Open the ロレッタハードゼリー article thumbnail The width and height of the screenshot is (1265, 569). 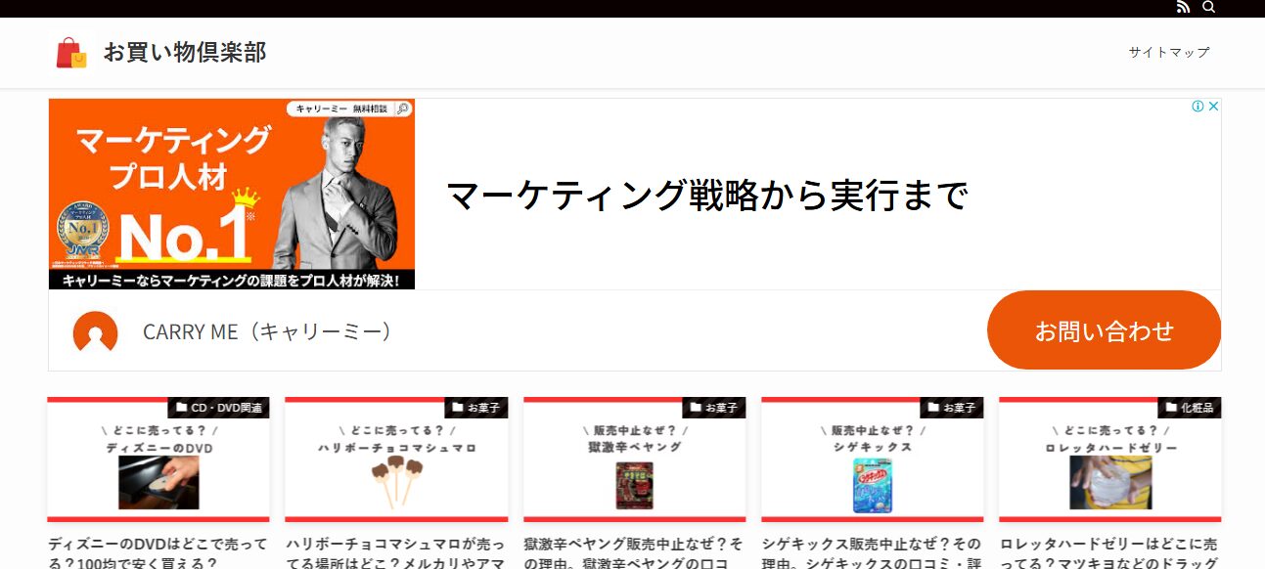1110,460
